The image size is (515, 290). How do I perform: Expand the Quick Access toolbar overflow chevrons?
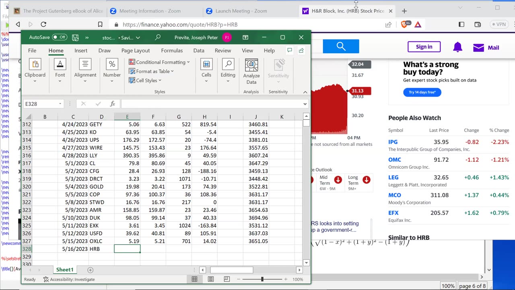pyautogui.click(x=87, y=37)
